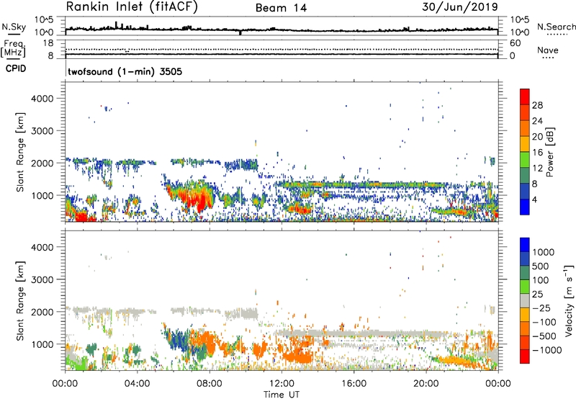Click the 'N.Search' label
This screenshot has width=576, height=399.
pyautogui.click(x=556, y=27)
